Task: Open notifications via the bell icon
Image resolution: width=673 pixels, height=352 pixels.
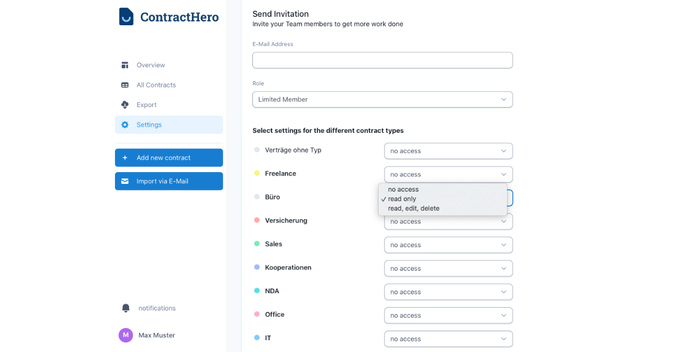Action: [126, 308]
